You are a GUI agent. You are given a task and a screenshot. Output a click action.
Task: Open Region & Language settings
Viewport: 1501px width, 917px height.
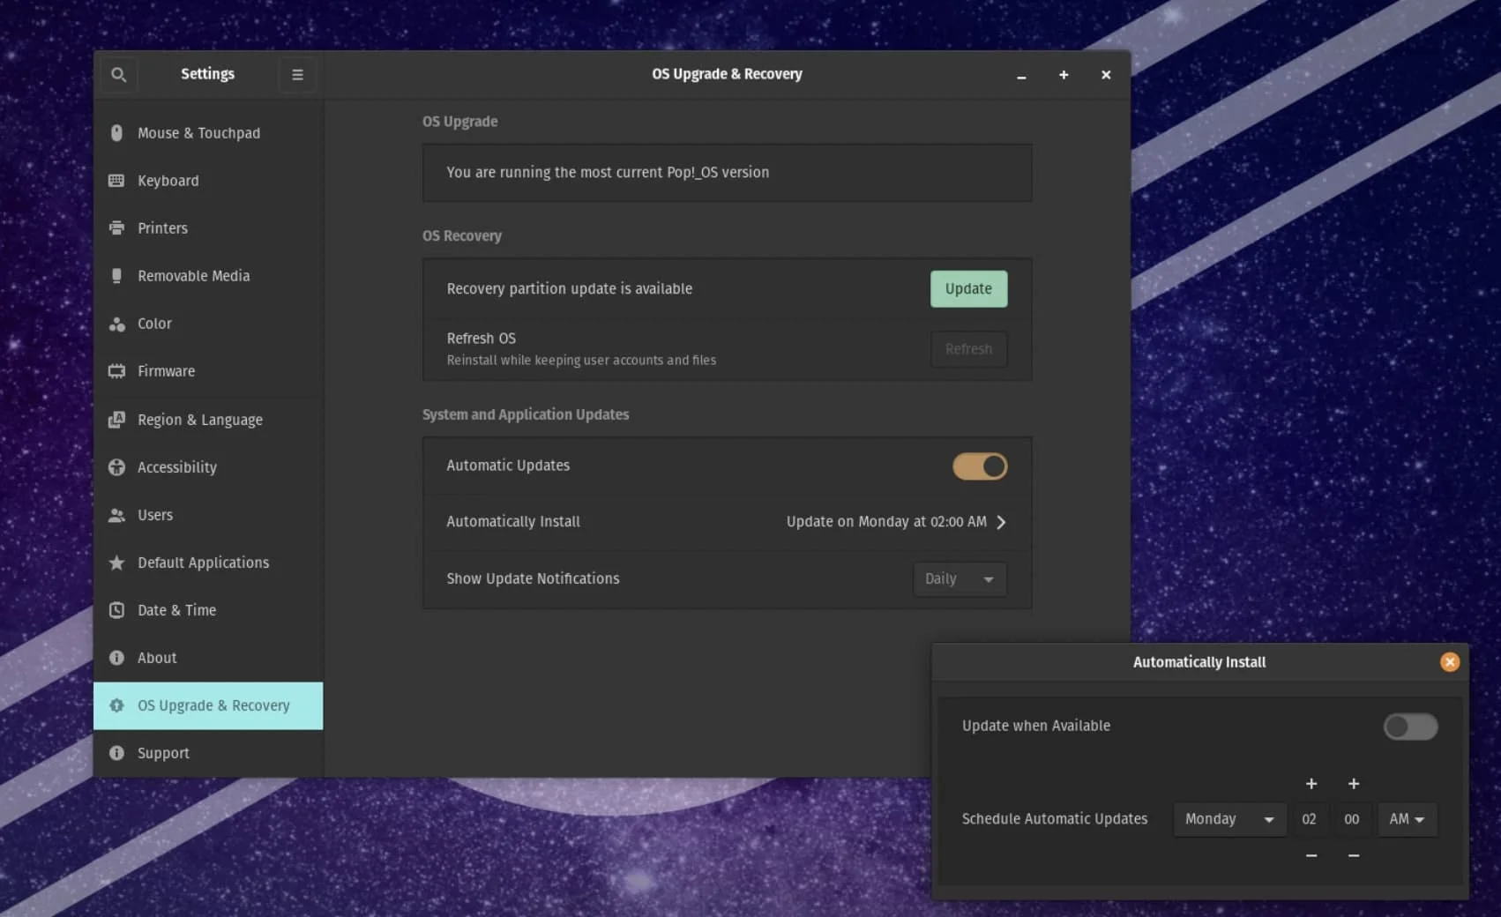point(208,420)
